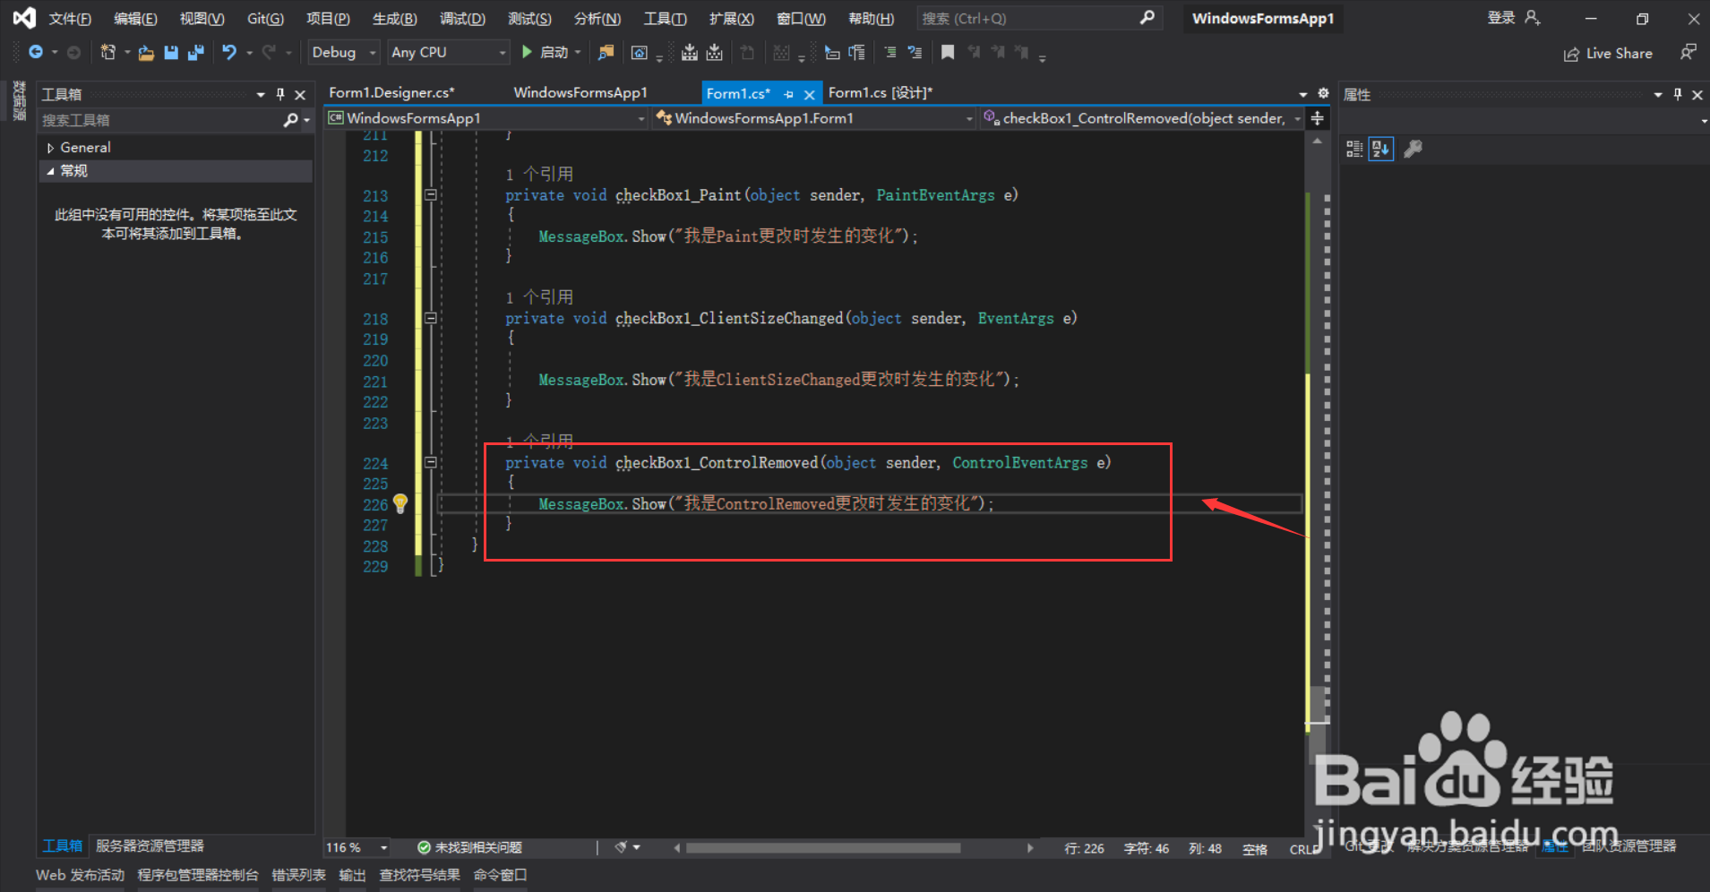
Task: Switch to the Form1.cs [设计]* tab
Action: (x=881, y=93)
